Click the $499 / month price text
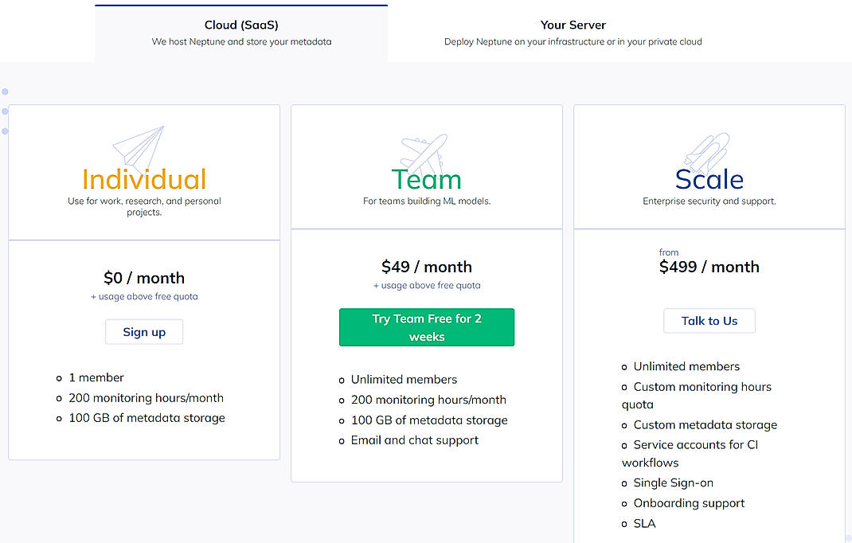Screen dimensions: 852x543 coord(709,267)
